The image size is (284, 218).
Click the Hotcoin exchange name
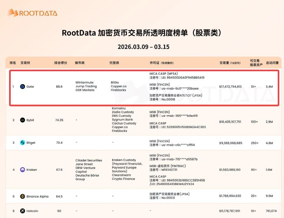(x=32, y=211)
